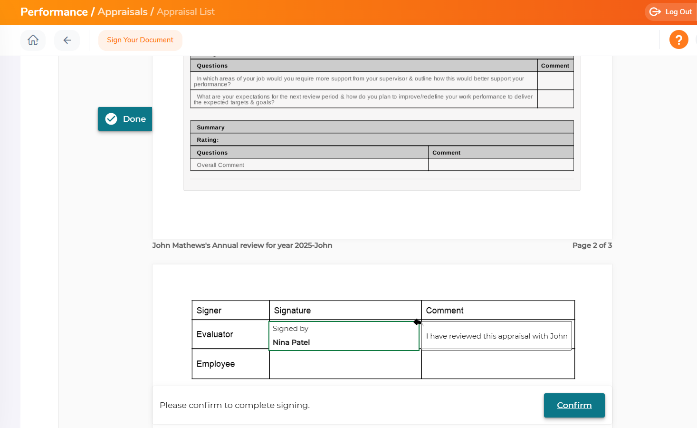Click the Overall Comment answer cell
The width and height of the screenshot is (697, 428).
click(x=501, y=165)
